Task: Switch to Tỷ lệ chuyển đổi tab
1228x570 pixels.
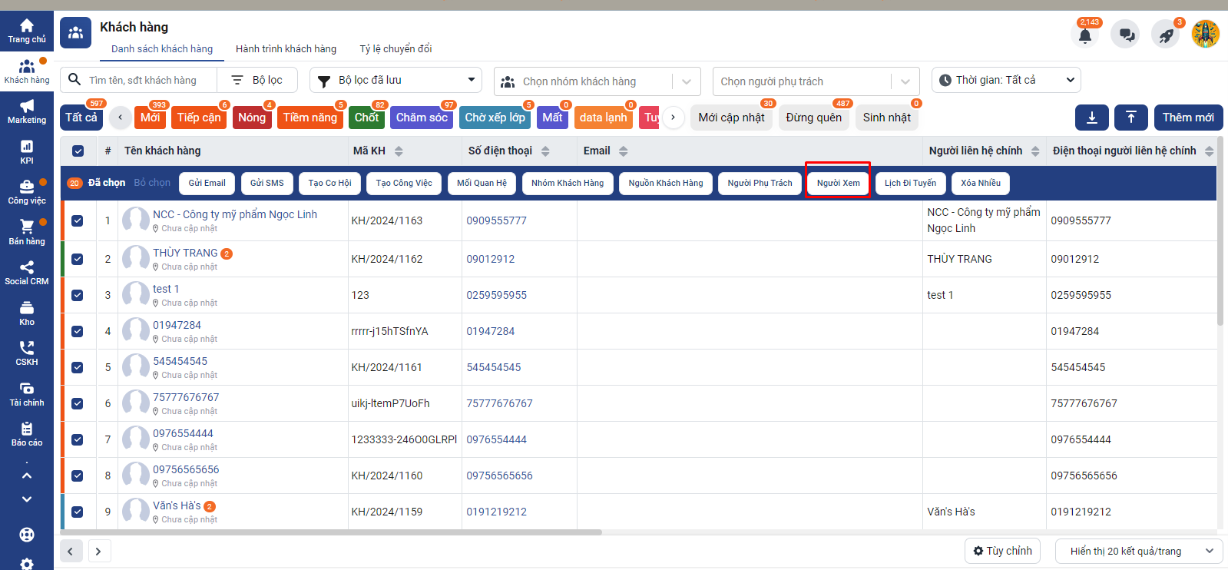Action: 396,49
